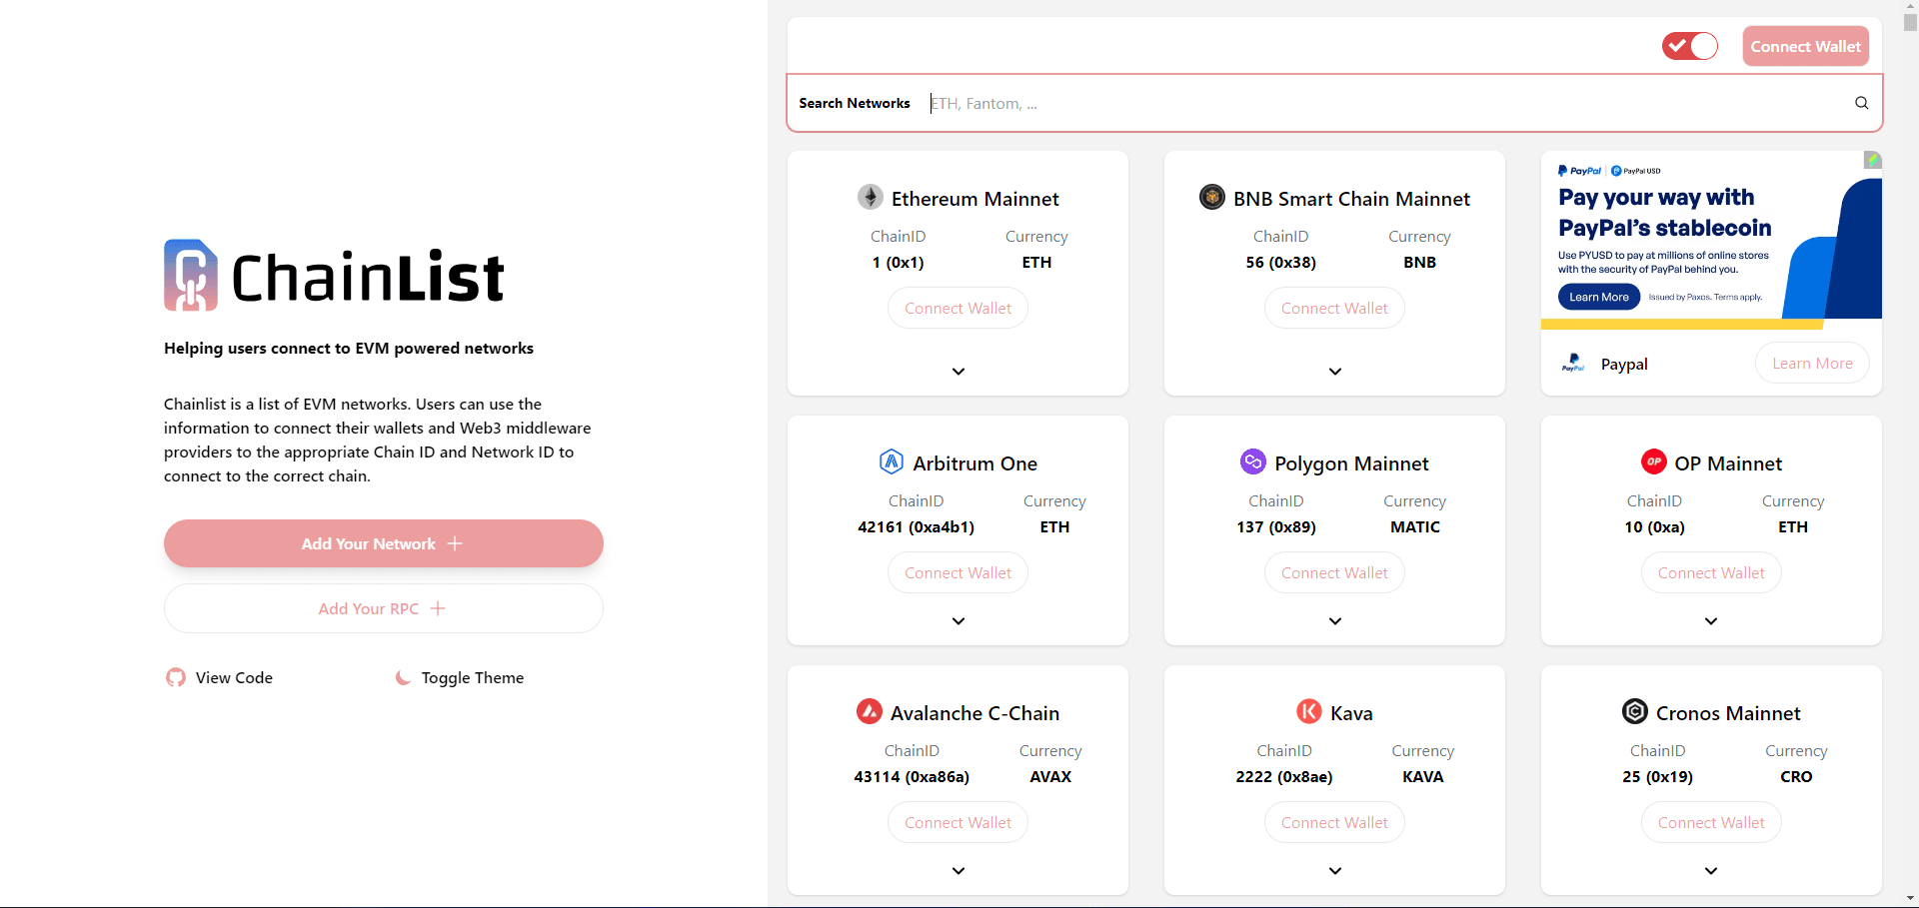Expand the Arbitrum One card details

[959, 621]
